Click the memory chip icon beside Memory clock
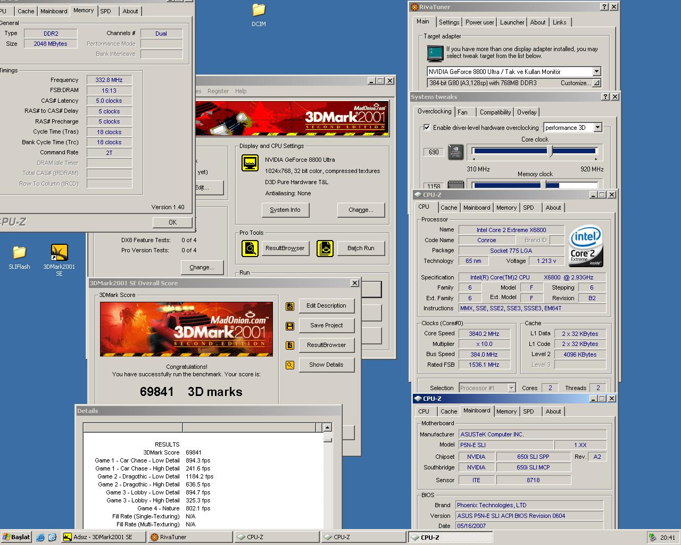The image size is (681, 545). click(456, 185)
